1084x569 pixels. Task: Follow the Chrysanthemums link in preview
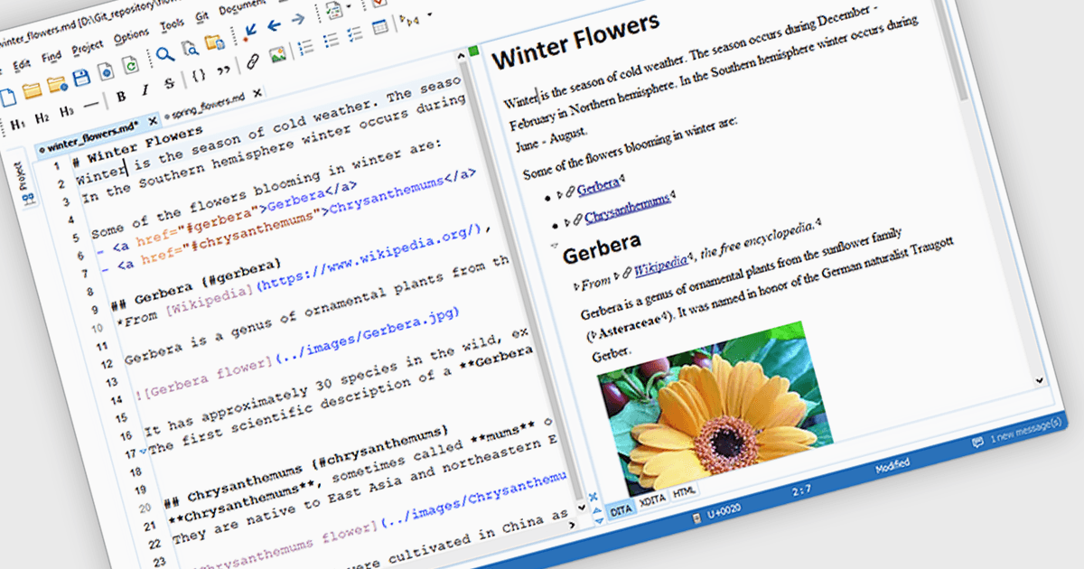click(627, 210)
